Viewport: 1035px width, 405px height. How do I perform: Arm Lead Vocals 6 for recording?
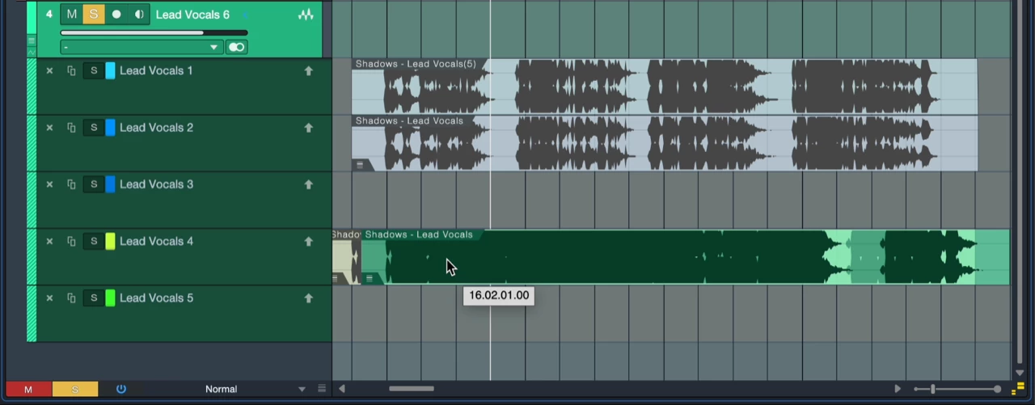[116, 15]
